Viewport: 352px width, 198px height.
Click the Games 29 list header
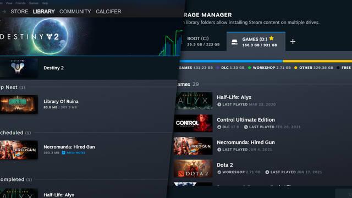(x=188, y=84)
